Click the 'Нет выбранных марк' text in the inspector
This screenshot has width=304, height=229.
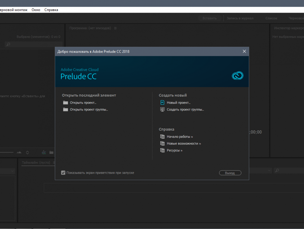pyautogui.click(x=288, y=37)
